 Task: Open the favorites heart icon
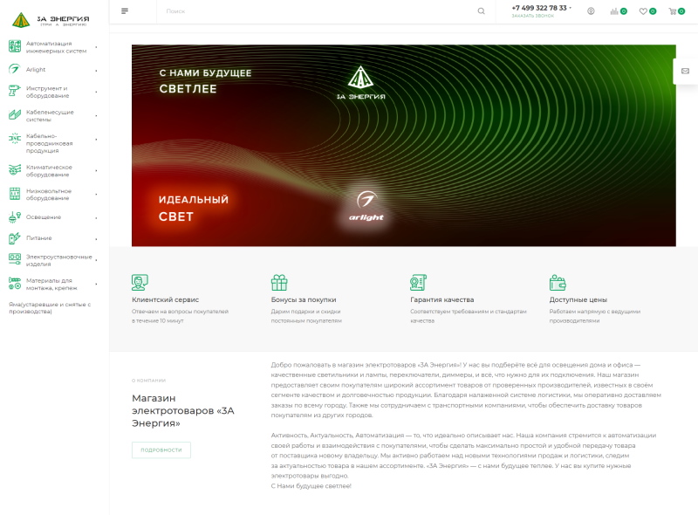click(643, 11)
